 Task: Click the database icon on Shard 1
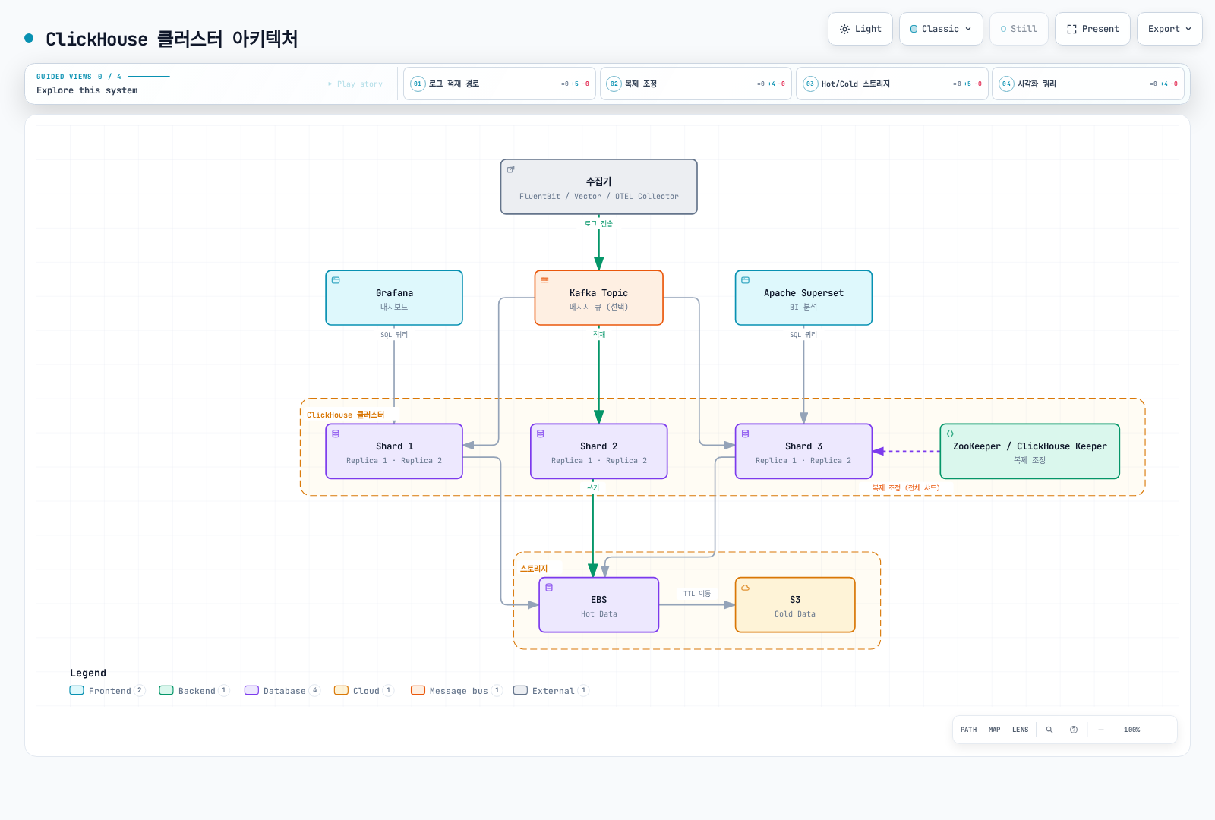point(336,434)
